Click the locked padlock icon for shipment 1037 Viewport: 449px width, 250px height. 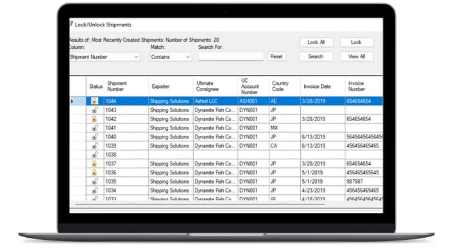(94, 163)
